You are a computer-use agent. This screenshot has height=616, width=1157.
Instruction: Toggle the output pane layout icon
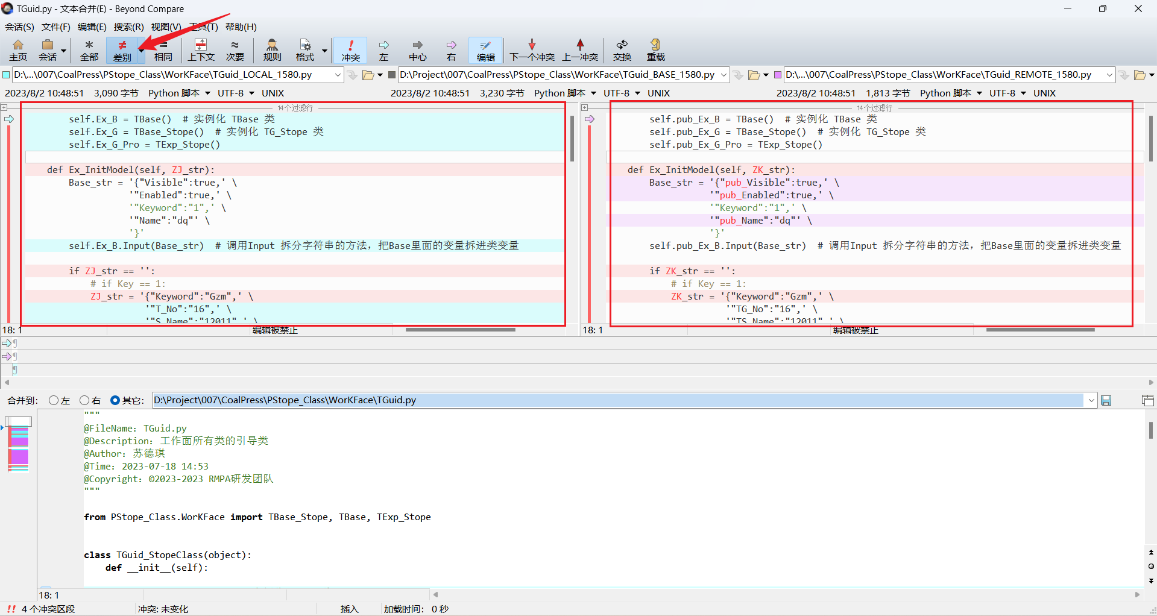pyautogui.click(x=1147, y=400)
